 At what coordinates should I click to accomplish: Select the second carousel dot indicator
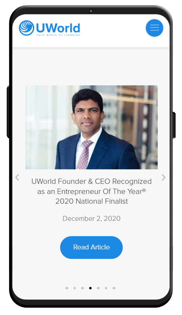(x=75, y=288)
